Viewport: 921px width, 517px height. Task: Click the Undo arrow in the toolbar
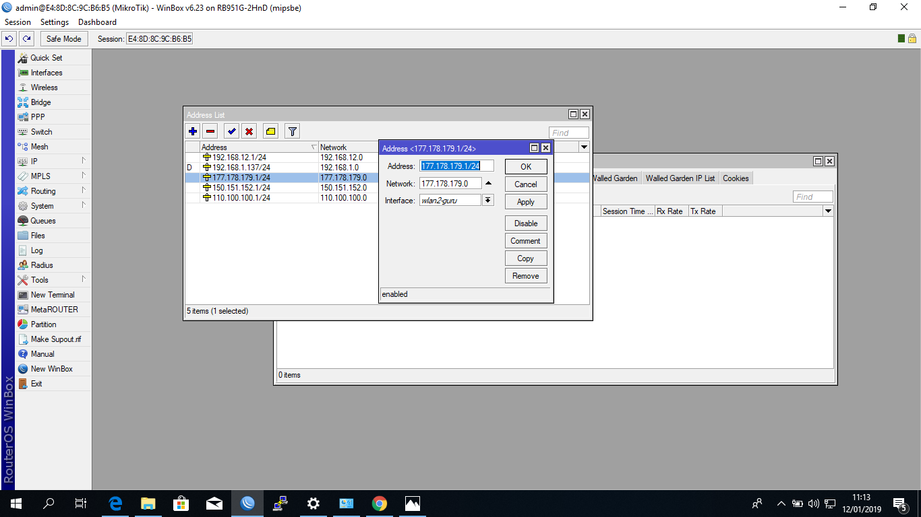[9, 38]
